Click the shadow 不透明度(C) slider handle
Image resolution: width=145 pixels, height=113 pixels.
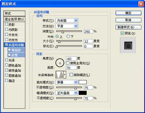76,99
